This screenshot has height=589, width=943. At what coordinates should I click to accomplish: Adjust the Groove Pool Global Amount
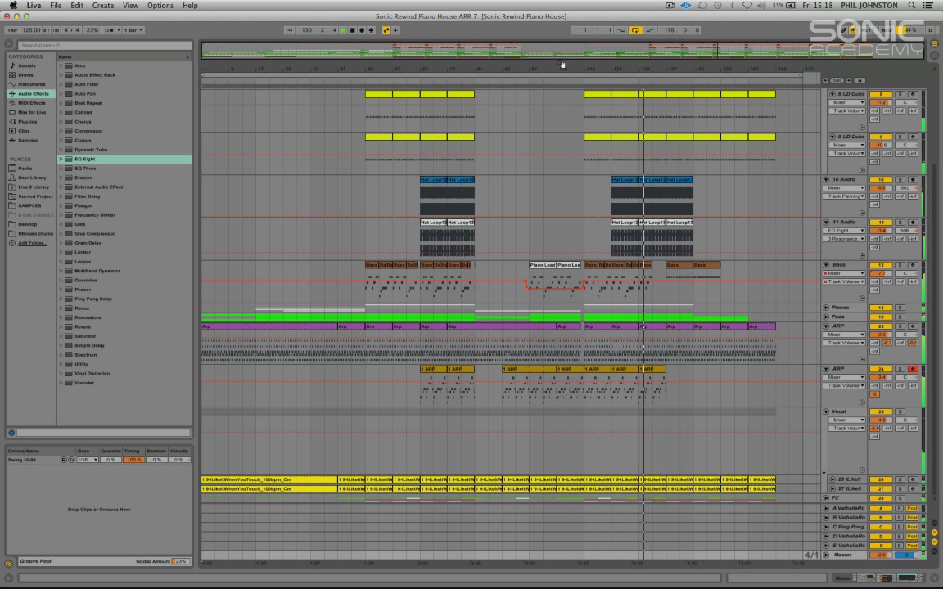click(180, 561)
